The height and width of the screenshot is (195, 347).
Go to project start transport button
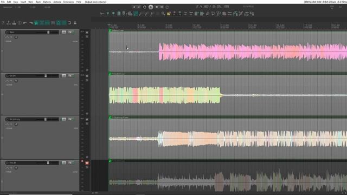(134, 7)
